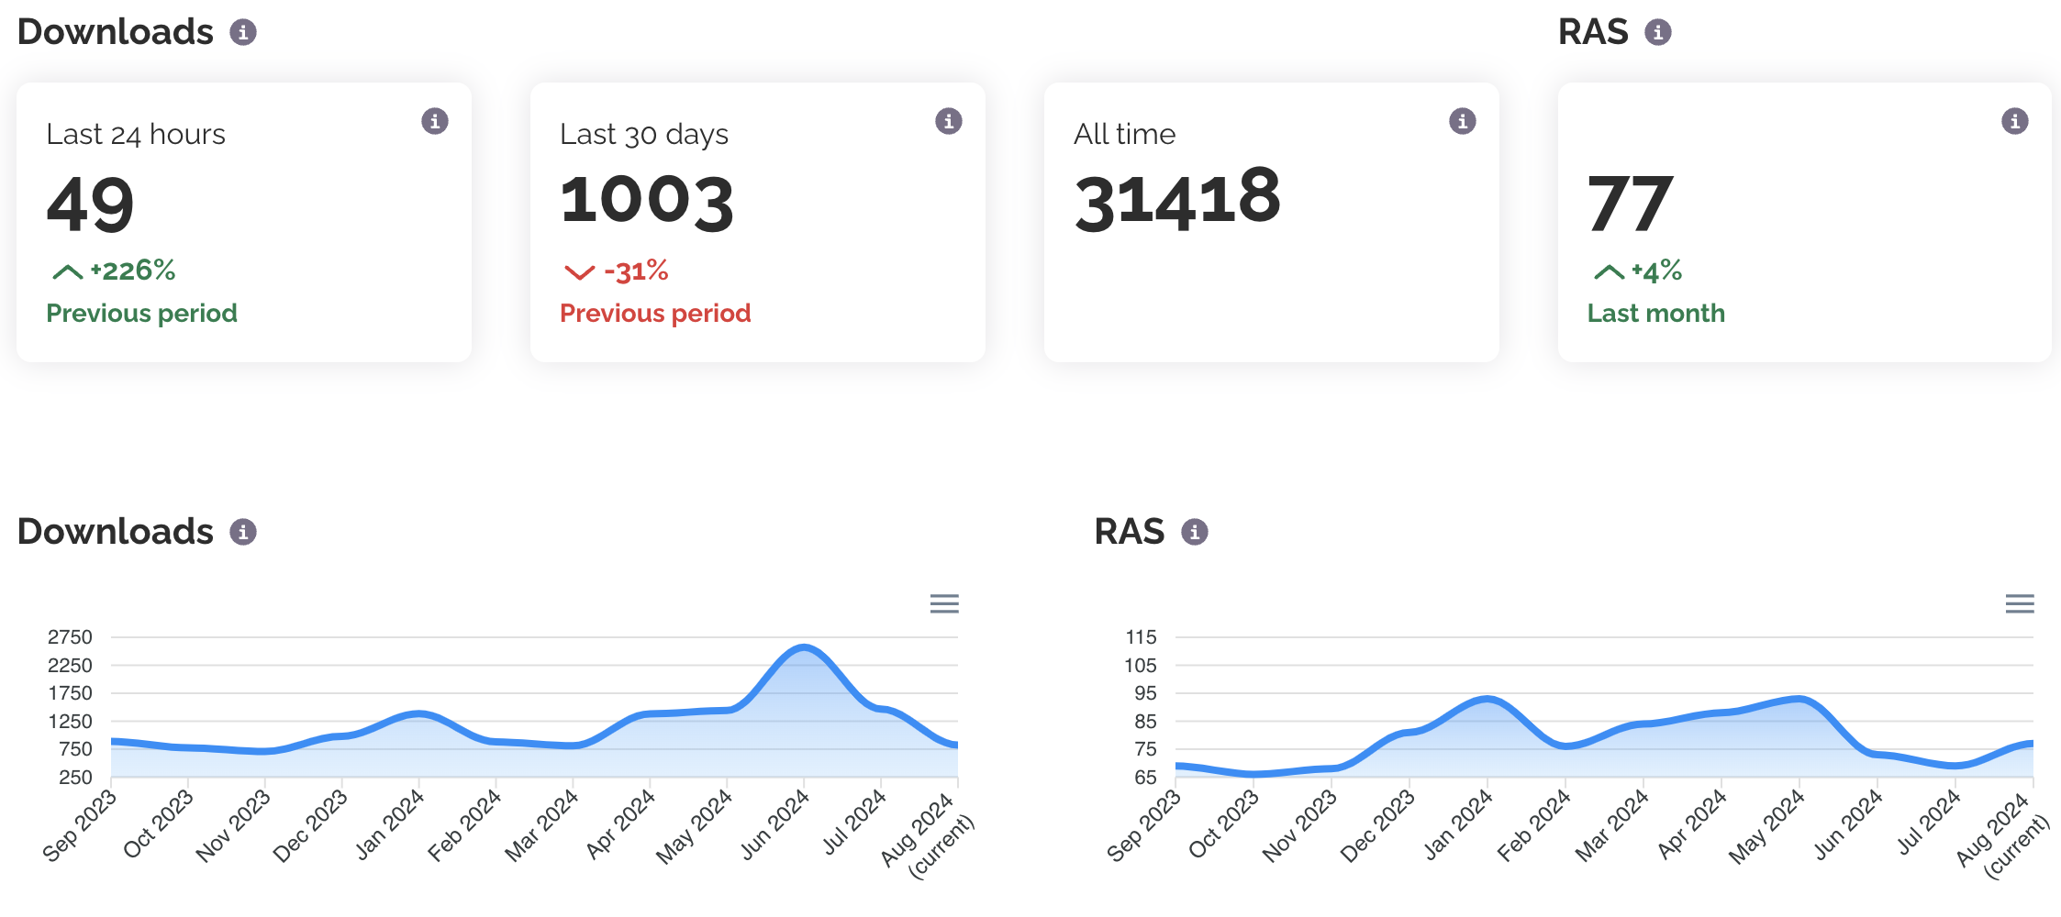Click the Last 24 hours label
The image size is (2061, 917).
(x=136, y=135)
